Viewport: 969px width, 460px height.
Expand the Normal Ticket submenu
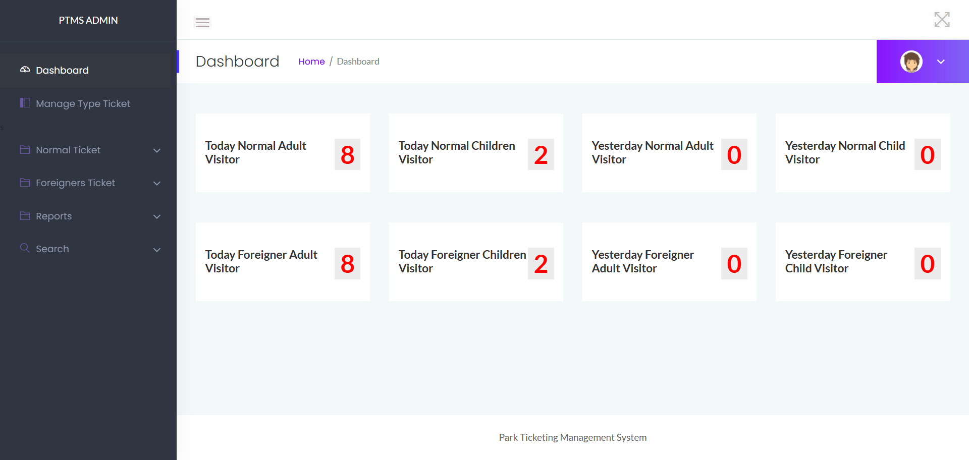click(157, 150)
